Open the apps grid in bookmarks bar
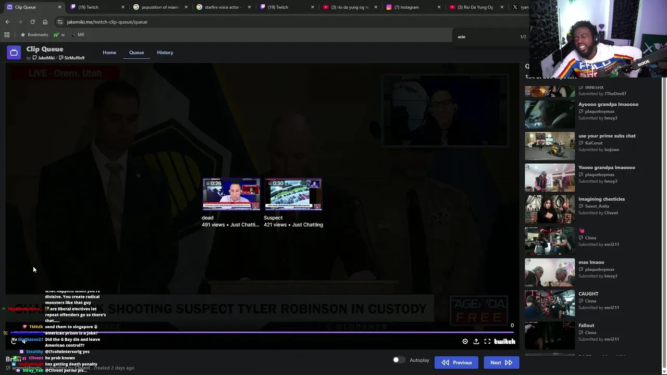 7,35
